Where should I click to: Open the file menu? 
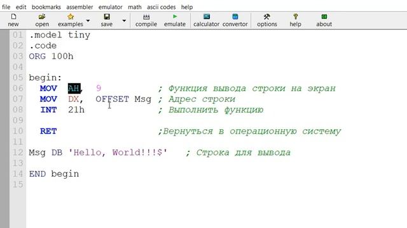6,7
